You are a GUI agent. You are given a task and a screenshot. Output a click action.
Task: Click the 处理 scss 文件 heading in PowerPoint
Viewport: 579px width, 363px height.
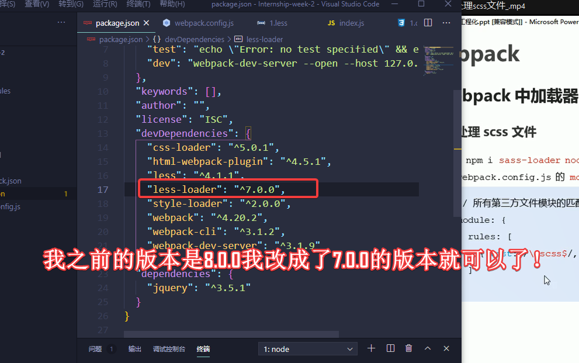coord(499,132)
